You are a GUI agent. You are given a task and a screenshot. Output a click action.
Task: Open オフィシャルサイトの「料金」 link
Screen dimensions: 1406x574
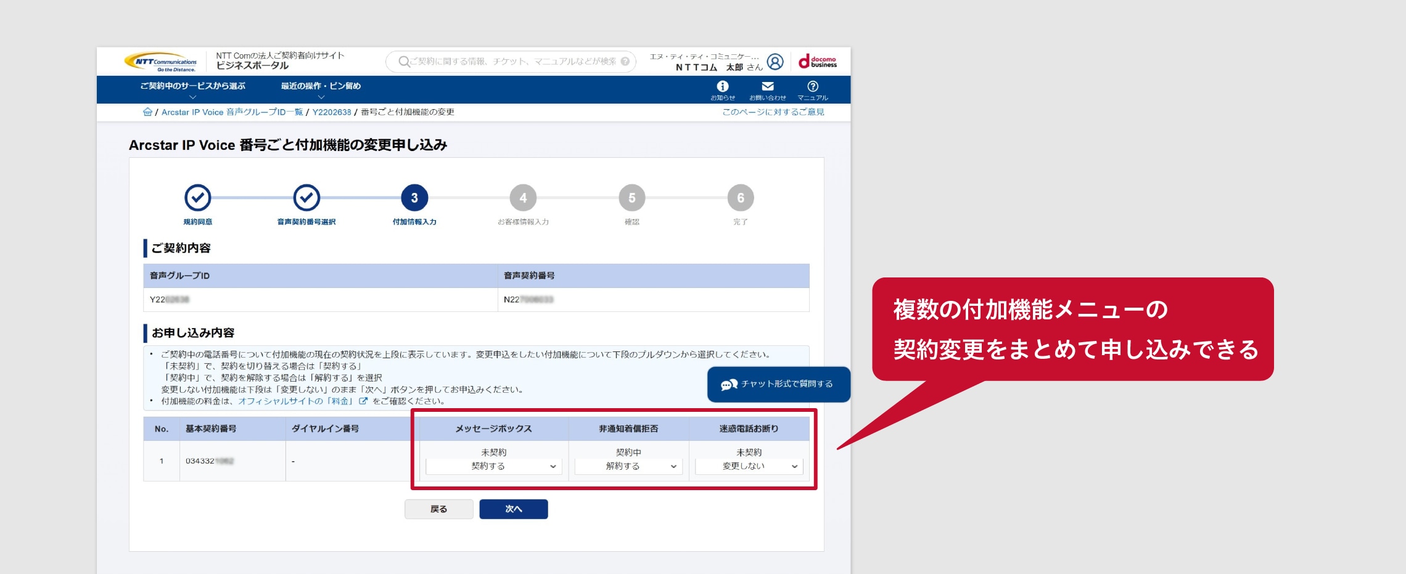pos(295,401)
